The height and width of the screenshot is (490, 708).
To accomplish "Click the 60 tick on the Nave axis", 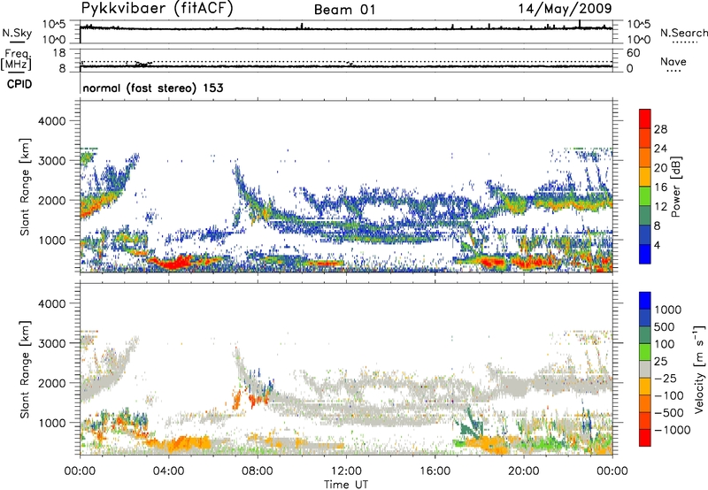I will [x=634, y=53].
